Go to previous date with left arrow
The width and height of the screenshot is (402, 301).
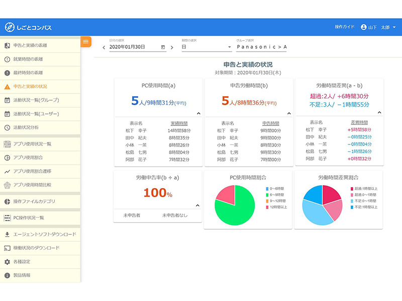click(x=104, y=47)
